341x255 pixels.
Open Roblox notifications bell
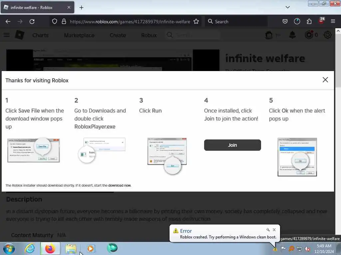pos(292,35)
